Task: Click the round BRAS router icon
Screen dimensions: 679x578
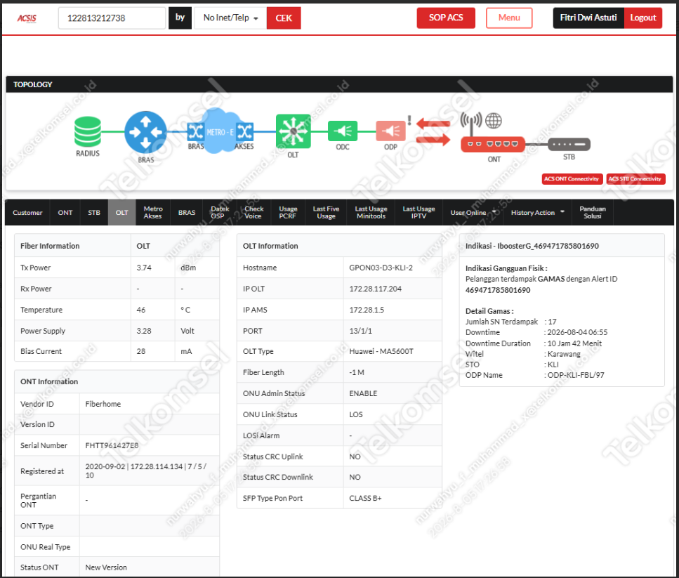Action: 145,131
